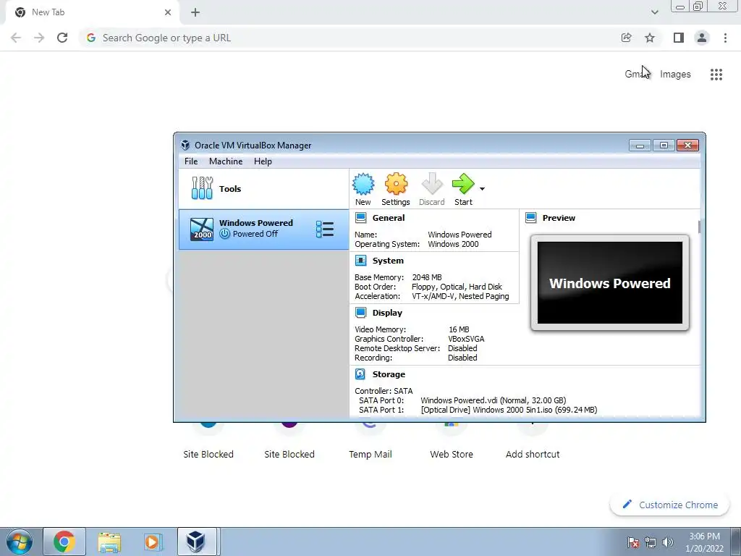Click the taskbar clock and date
Viewport: 741px width, 556px height.
click(704, 542)
